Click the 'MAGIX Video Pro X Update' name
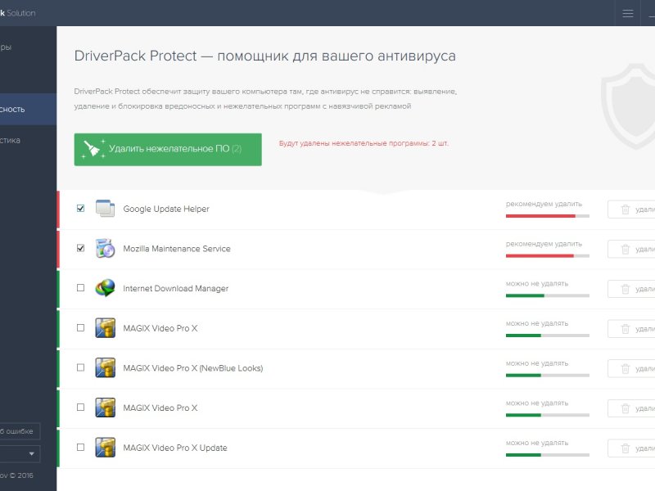The width and height of the screenshot is (655, 491). [x=175, y=448]
